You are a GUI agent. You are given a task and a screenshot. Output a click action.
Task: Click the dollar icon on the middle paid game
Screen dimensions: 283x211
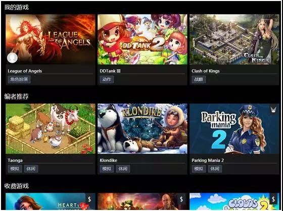coord(181,199)
